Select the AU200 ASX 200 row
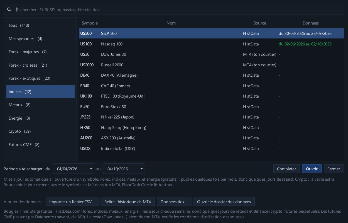Image resolution: width=348 pixels, height=223 pixels. 212,138
